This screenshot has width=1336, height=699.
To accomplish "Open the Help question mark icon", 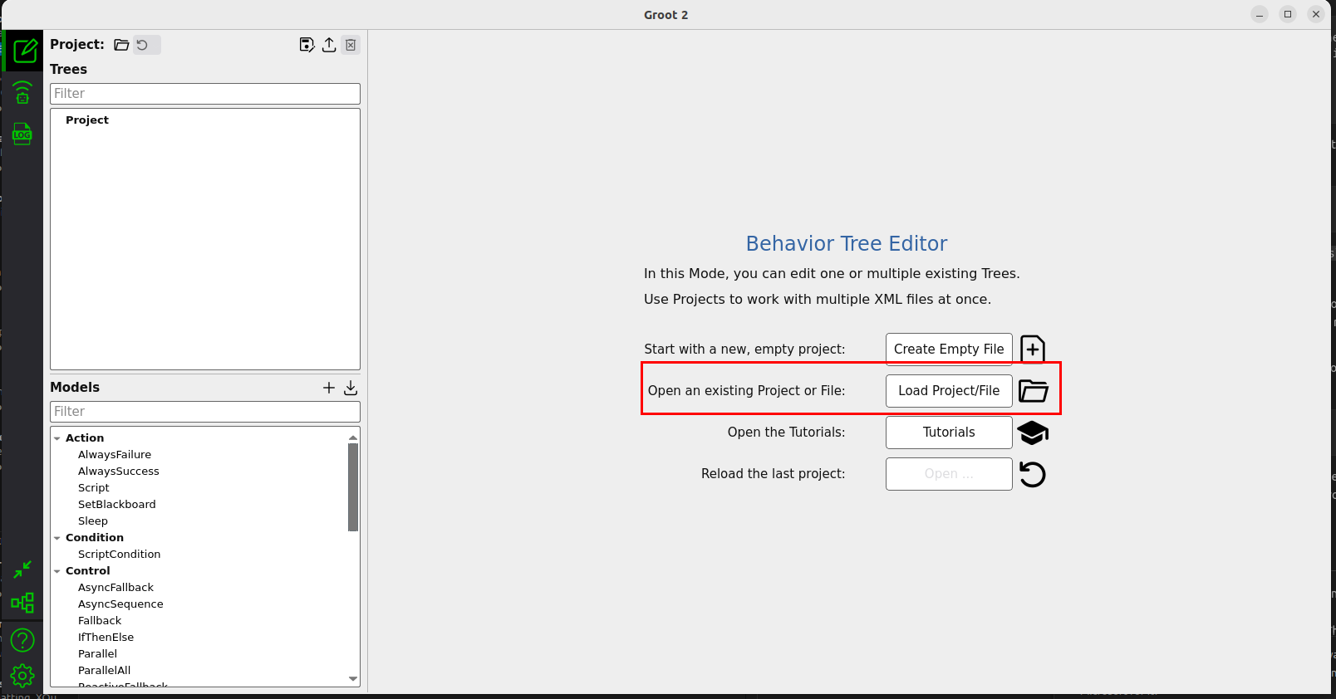I will tap(22, 640).
